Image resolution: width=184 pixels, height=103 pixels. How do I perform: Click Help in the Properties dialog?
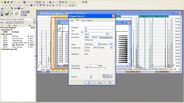point(110,83)
